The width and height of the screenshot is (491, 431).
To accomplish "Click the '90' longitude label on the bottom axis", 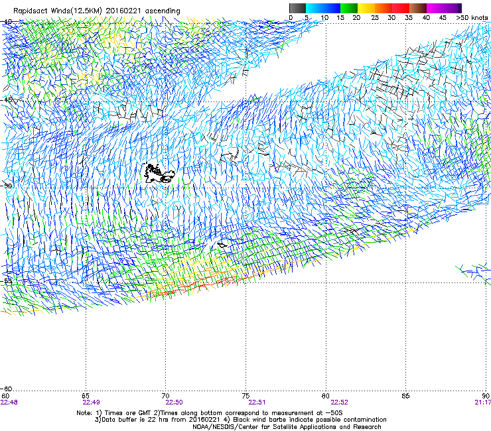I will [486, 397].
